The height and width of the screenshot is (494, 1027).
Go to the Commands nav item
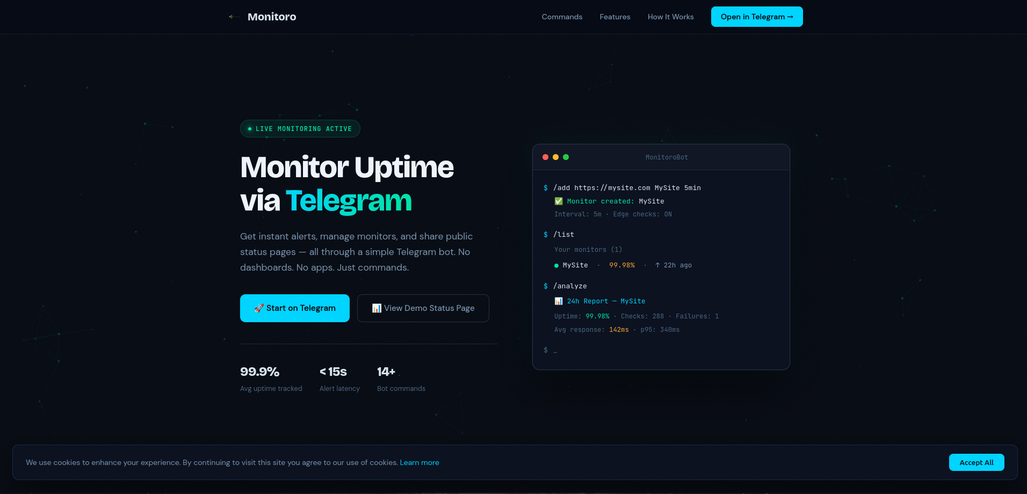[562, 17]
